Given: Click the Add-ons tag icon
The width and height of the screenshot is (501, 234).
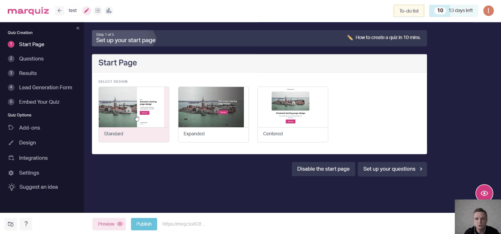Looking at the screenshot, I should click(11, 127).
